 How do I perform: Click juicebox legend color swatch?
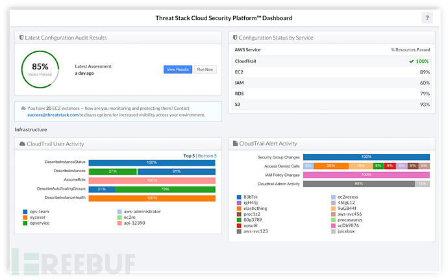(x=333, y=231)
